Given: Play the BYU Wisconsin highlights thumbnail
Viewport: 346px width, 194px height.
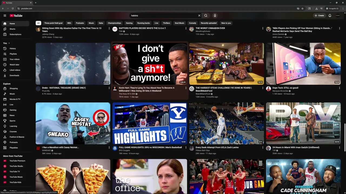Looking at the screenshot, I should pyautogui.click(x=150, y=123).
